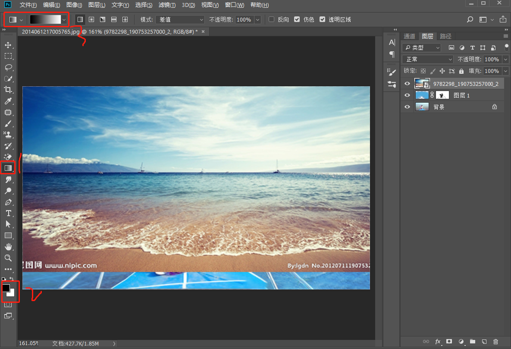The width and height of the screenshot is (511, 349).
Task: Switch to the 通道 tab
Action: [409, 36]
